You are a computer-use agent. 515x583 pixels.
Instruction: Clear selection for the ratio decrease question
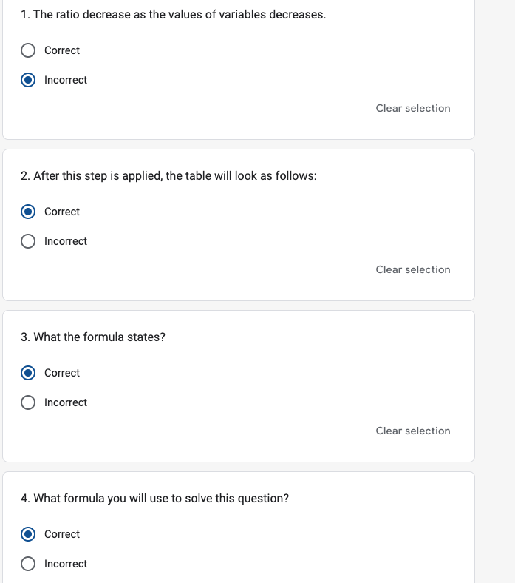point(412,108)
